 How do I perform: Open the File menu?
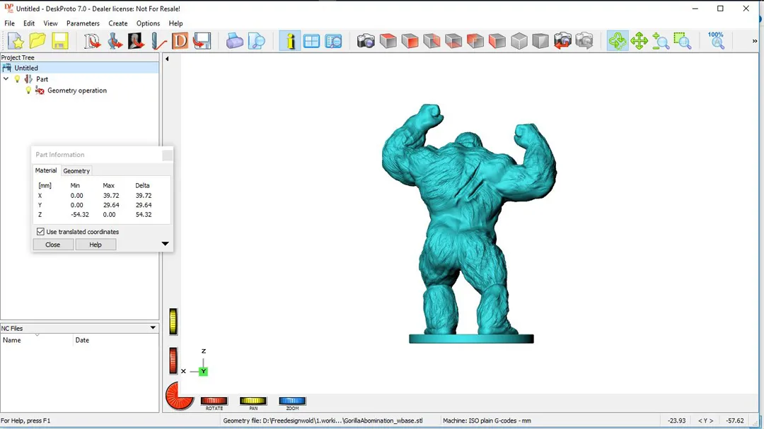(9, 23)
